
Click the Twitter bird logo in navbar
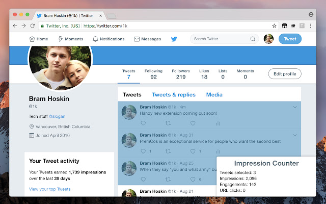174,39
